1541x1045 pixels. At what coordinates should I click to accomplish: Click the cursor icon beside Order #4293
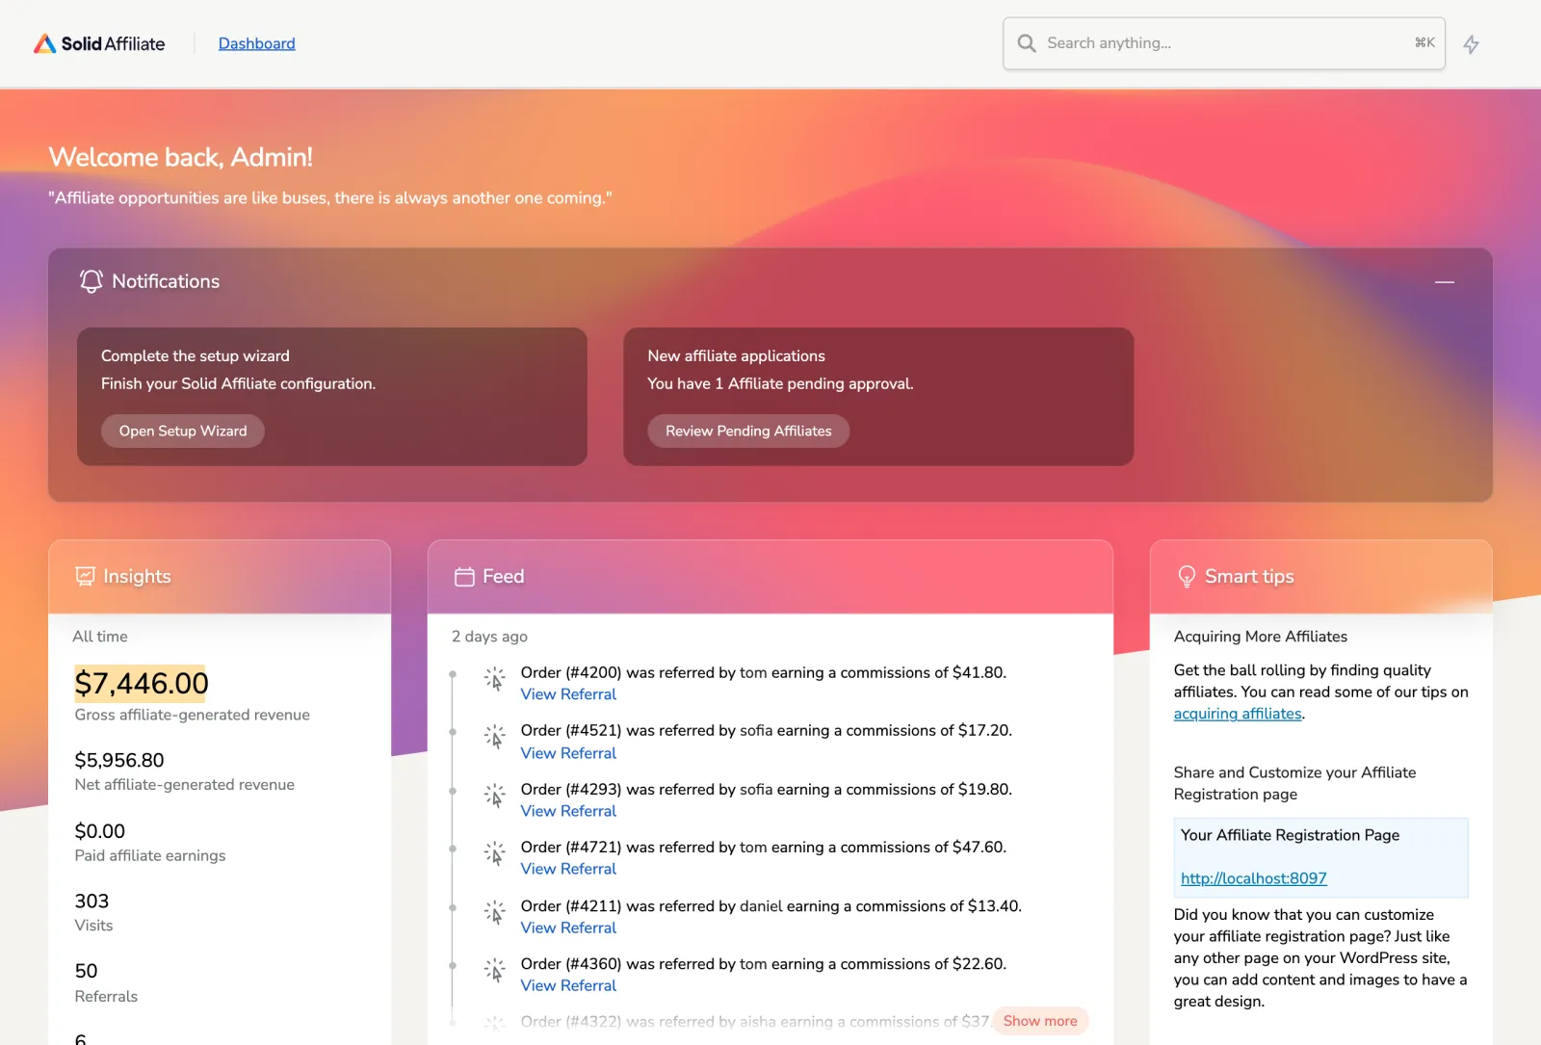pyautogui.click(x=494, y=796)
